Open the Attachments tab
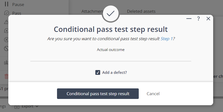223x112 pixels. point(92,11)
